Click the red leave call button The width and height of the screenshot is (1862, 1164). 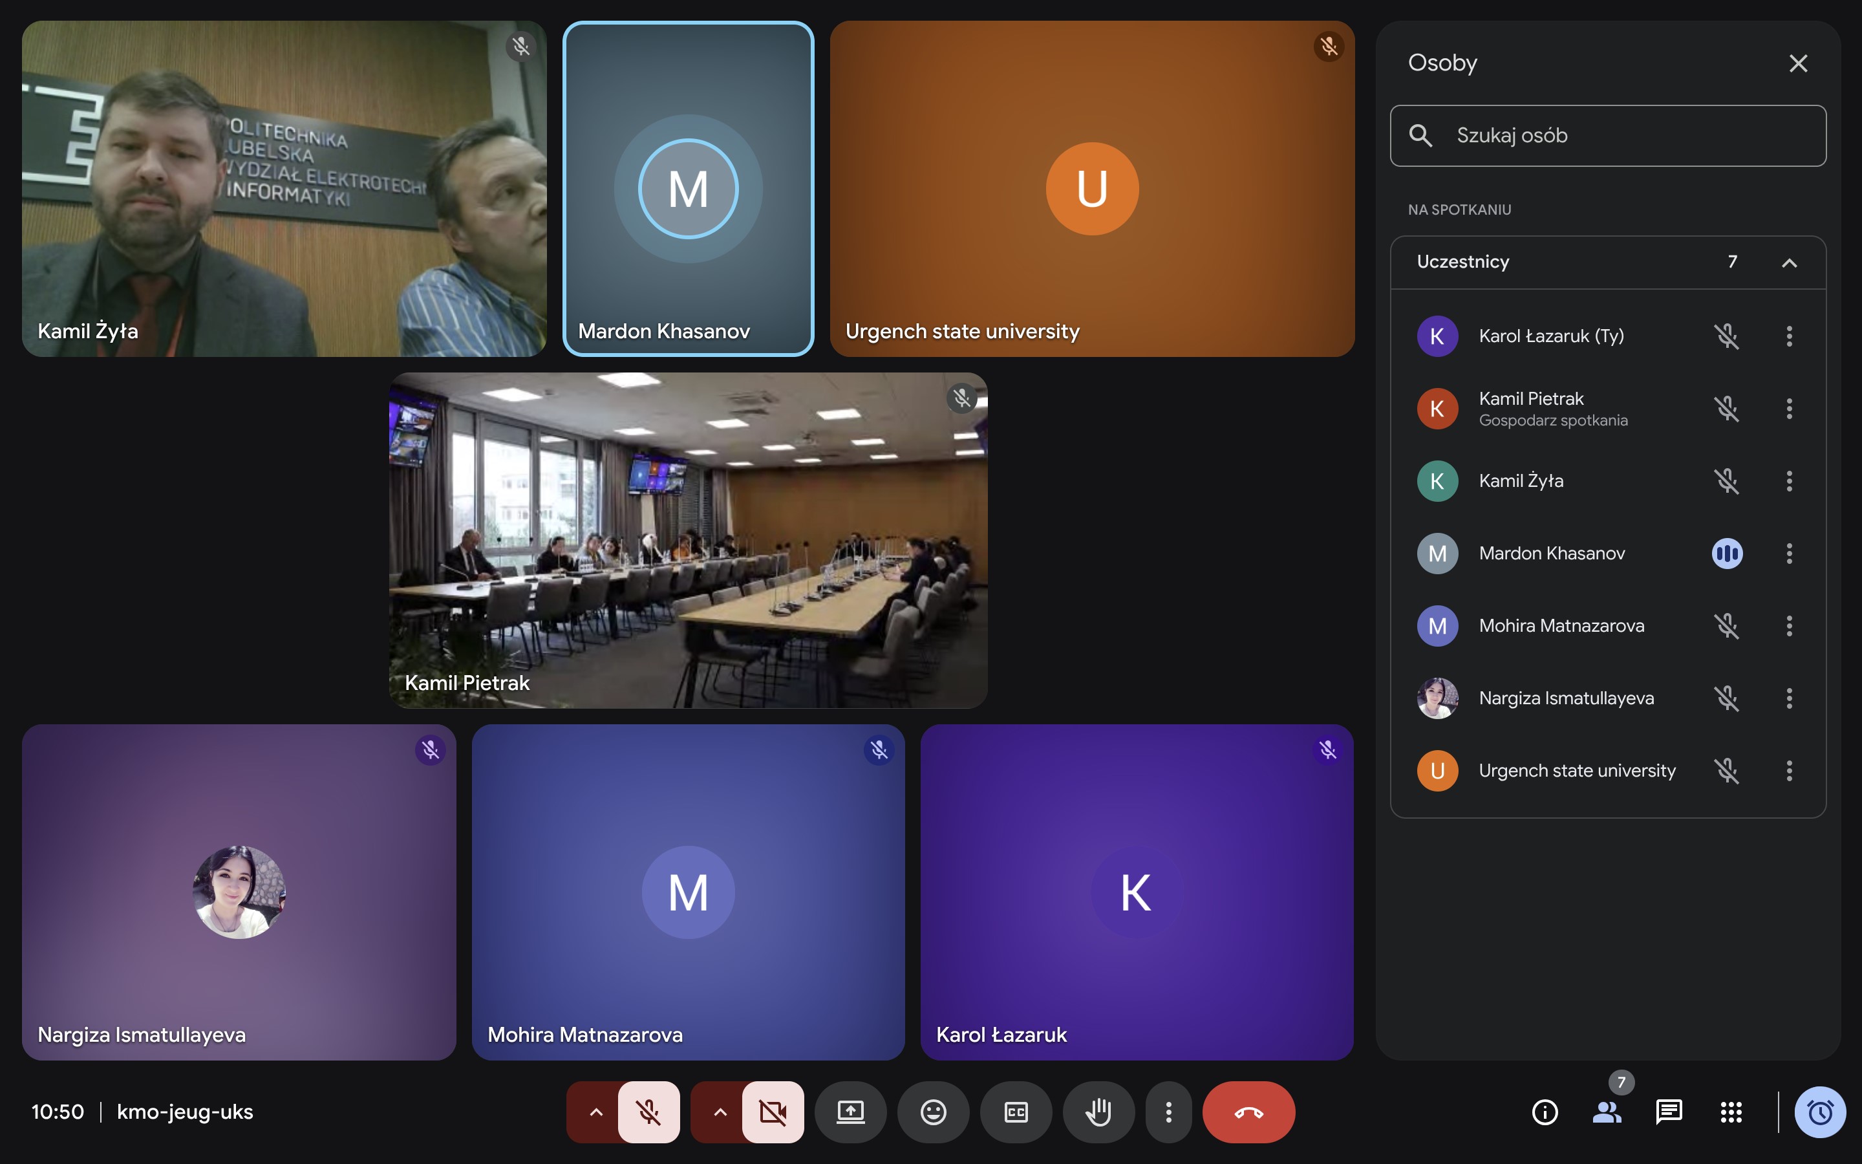pyautogui.click(x=1248, y=1112)
